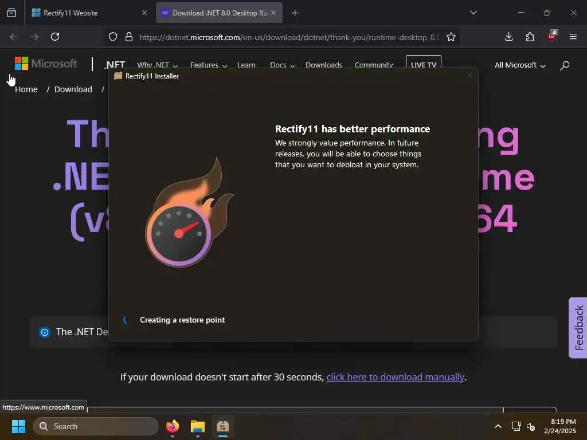
Task: Open Rectify11 Installer taskbar icon
Action: tap(223, 426)
